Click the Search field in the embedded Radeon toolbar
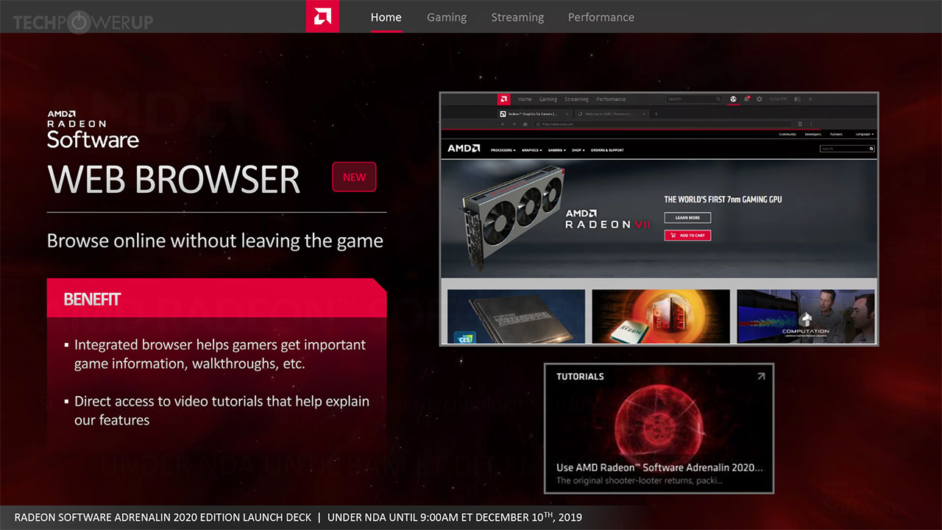This screenshot has width=942, height=530. click(x=694, y=99)
